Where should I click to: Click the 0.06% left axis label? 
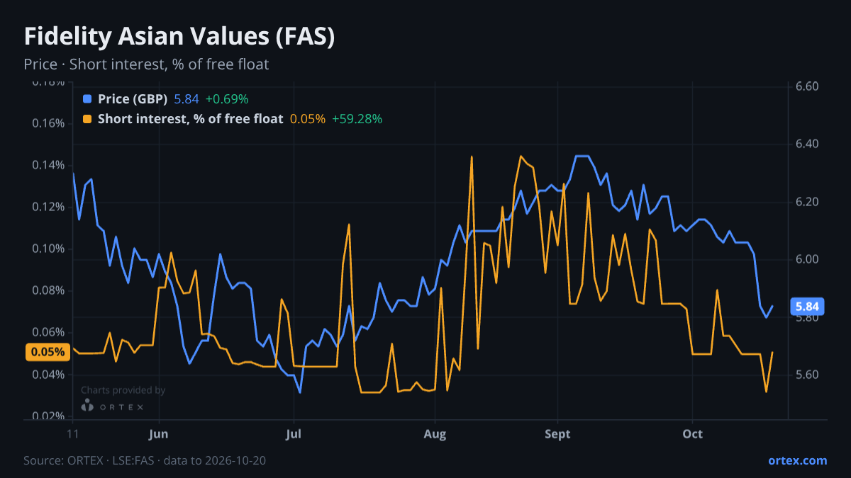click(x=48, y=332)
